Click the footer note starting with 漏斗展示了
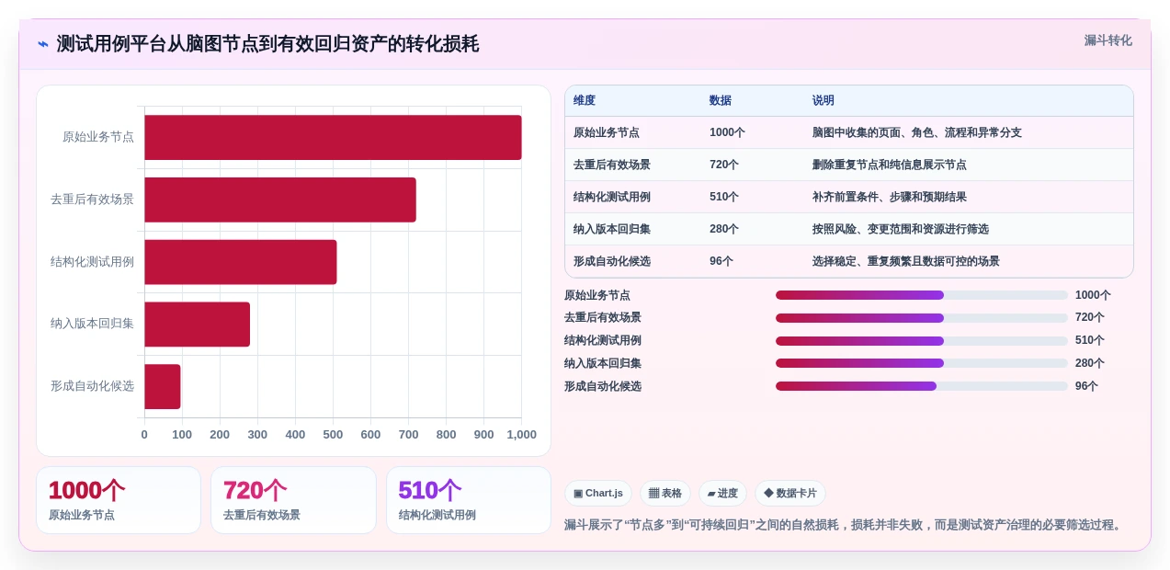Viewport: 1170px width, 570px height. click(845, 525)
